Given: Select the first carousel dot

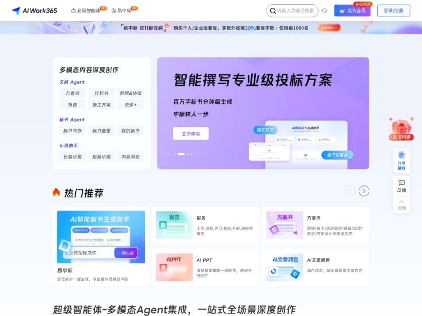Looking at the screenshot, I should [175, 154].
